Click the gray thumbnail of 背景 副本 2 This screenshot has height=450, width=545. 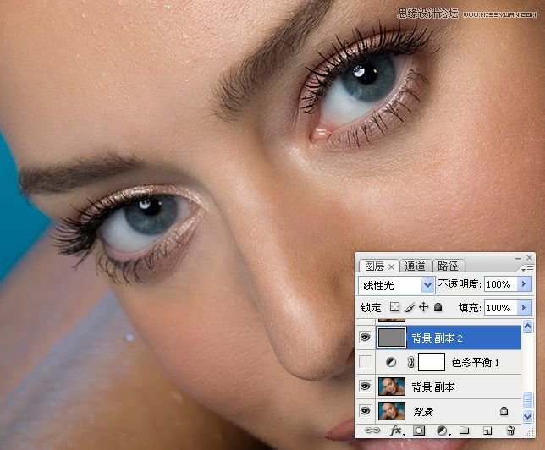391,337
